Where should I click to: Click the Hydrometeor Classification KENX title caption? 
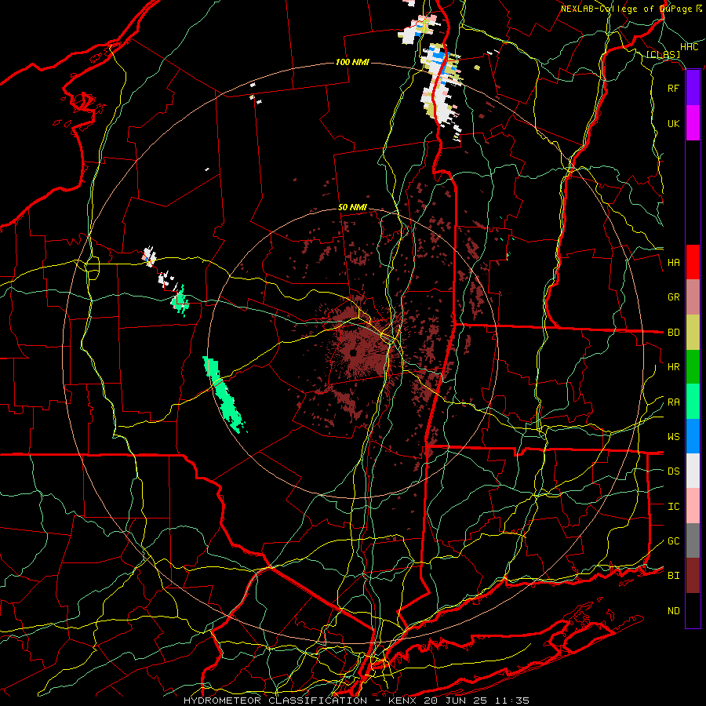[x=357, y=701]
